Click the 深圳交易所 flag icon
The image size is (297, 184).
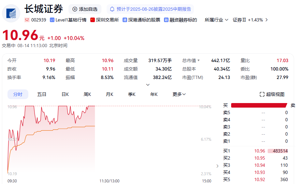tap(93, 20)
